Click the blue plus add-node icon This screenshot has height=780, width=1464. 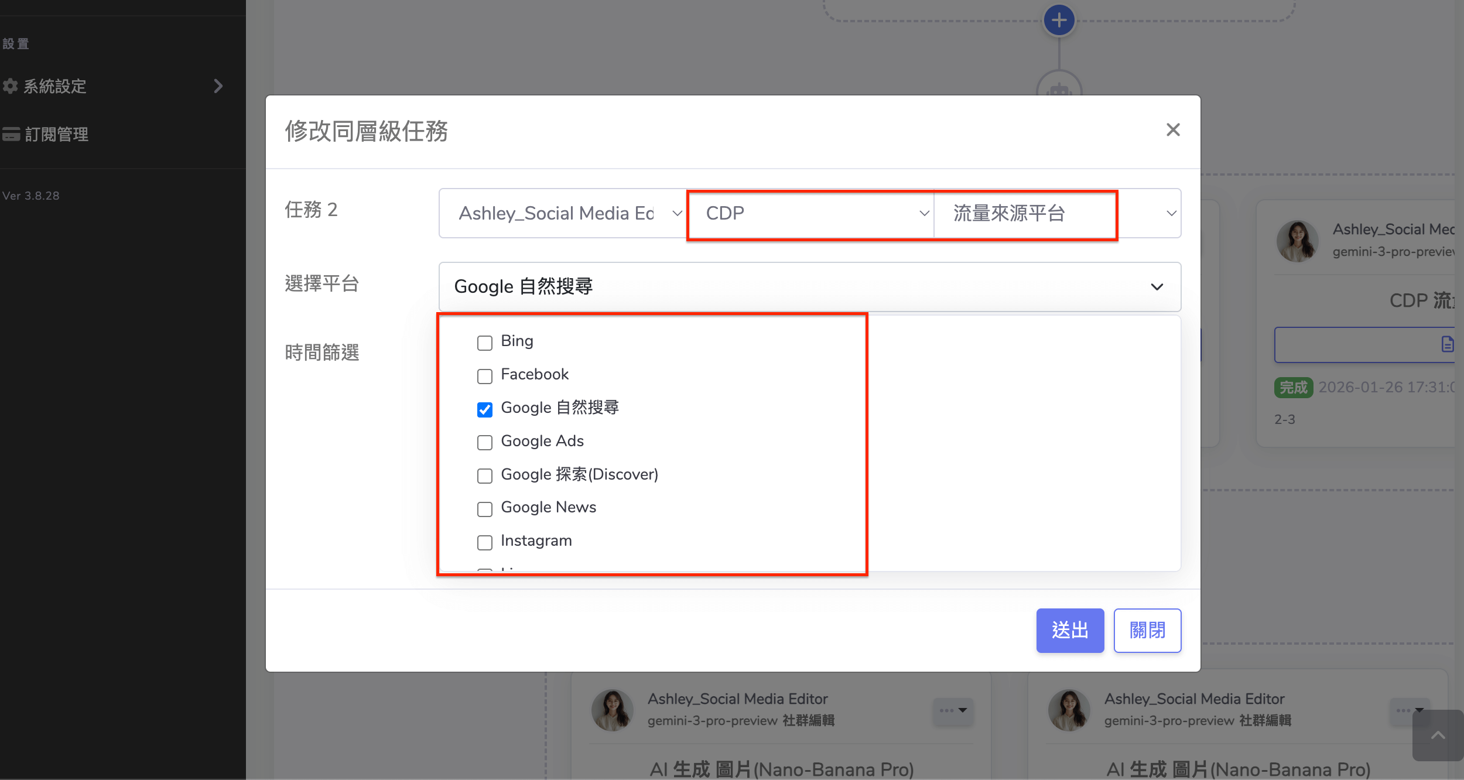[x=1059, y=20]
